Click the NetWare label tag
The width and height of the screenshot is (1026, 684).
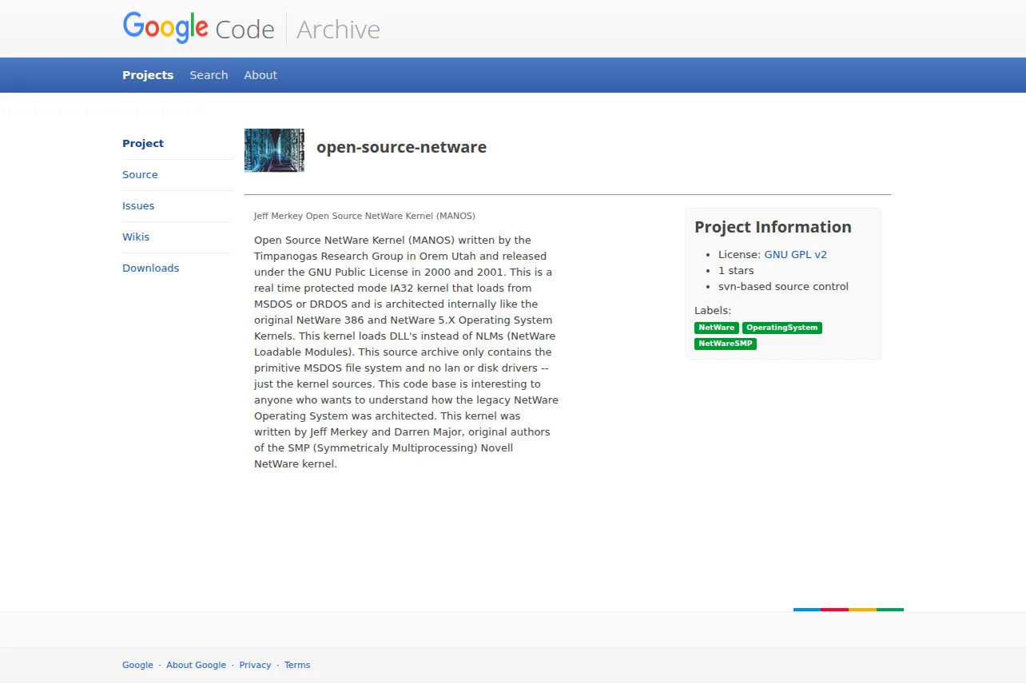tap(717, 328)
